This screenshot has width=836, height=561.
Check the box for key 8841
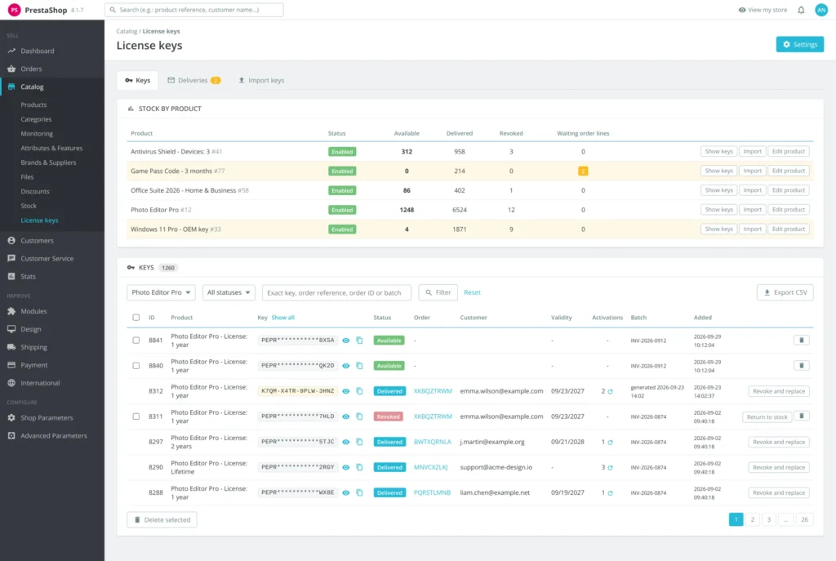pos(136,341)
